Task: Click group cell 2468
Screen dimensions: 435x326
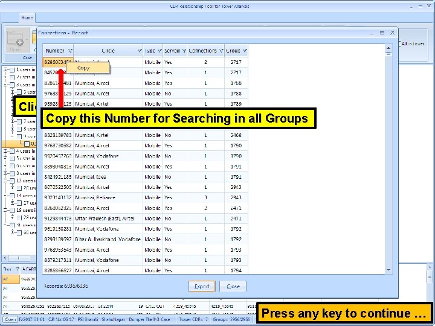Action: coord(236,135)
